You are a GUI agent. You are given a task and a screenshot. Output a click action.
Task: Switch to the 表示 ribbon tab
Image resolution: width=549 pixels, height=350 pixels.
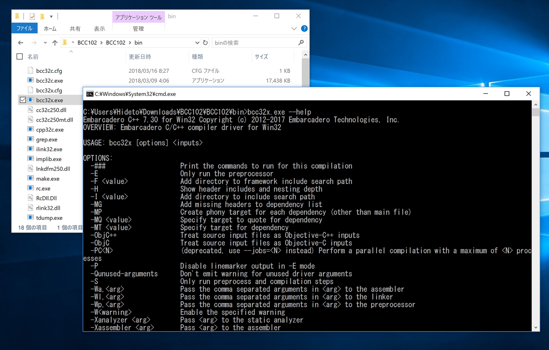pos(99,28)
